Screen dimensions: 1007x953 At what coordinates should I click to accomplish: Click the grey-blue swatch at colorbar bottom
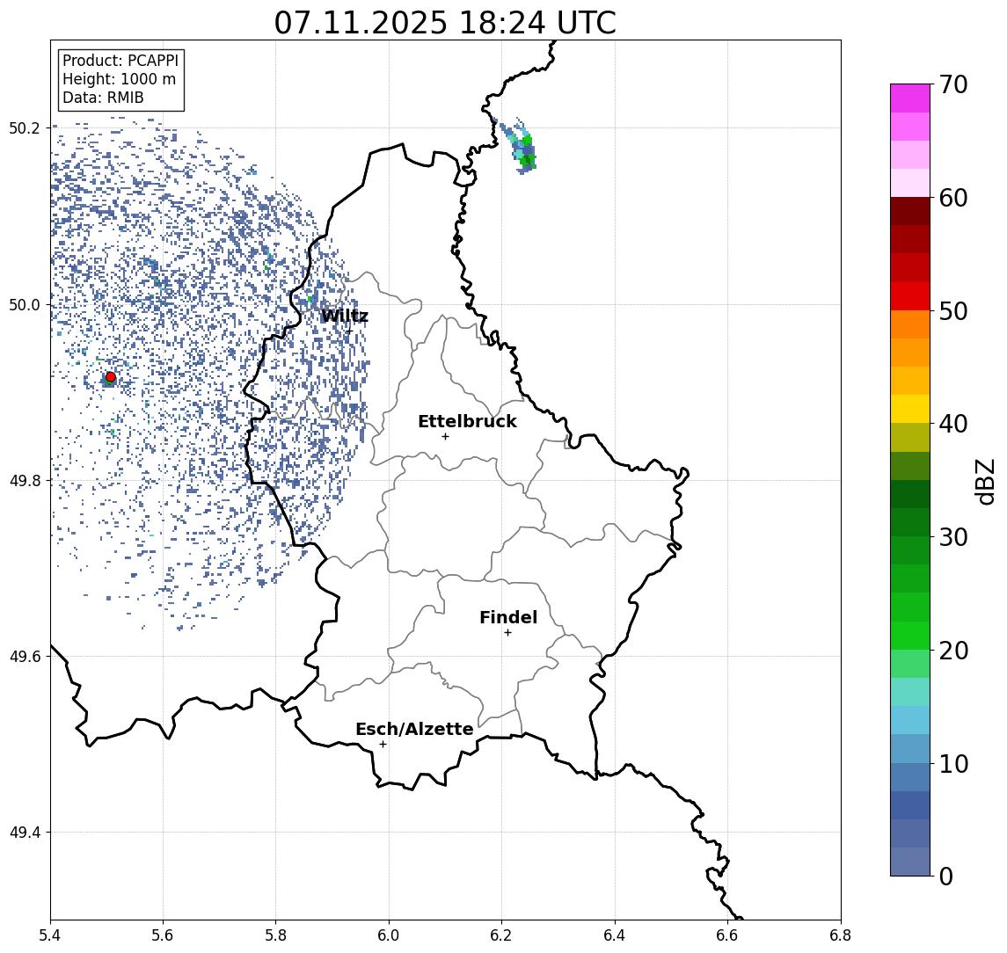pyautogui.click(x=910, y=862)
